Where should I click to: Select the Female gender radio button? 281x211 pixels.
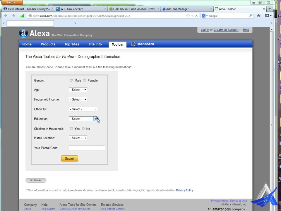(x=84, y=80)
